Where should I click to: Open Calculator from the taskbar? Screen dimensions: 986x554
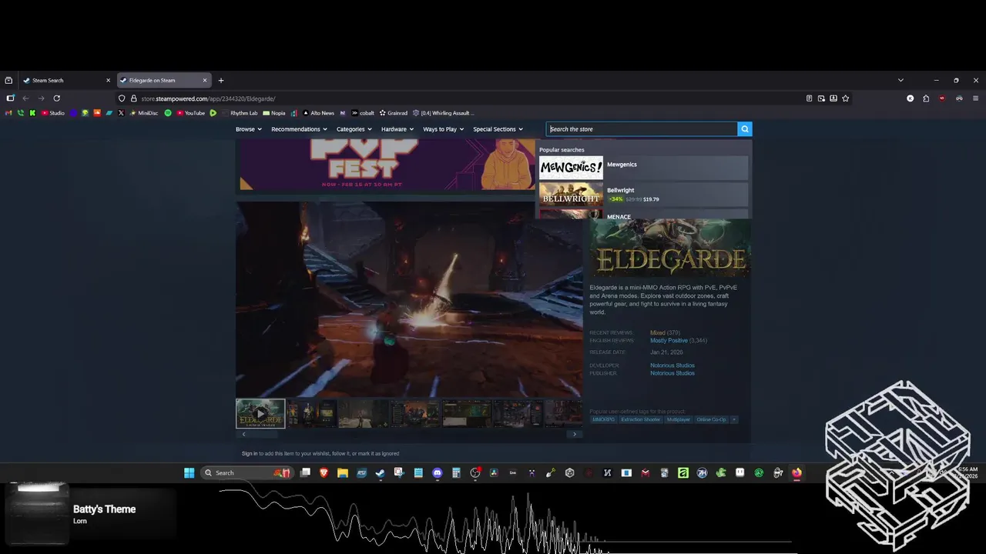[x=456, y=472]
